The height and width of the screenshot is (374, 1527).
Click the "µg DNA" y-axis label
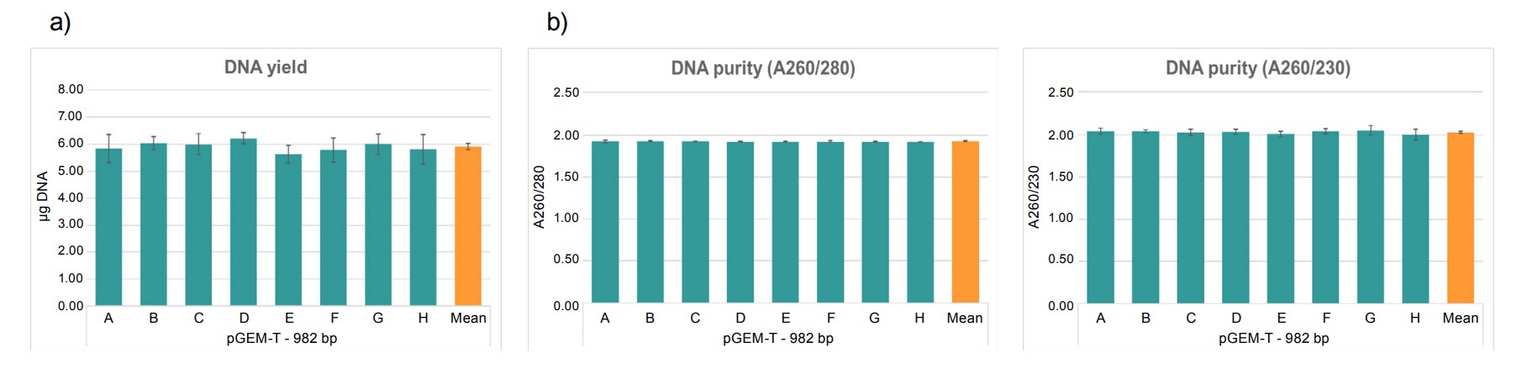tap(44, 197)
